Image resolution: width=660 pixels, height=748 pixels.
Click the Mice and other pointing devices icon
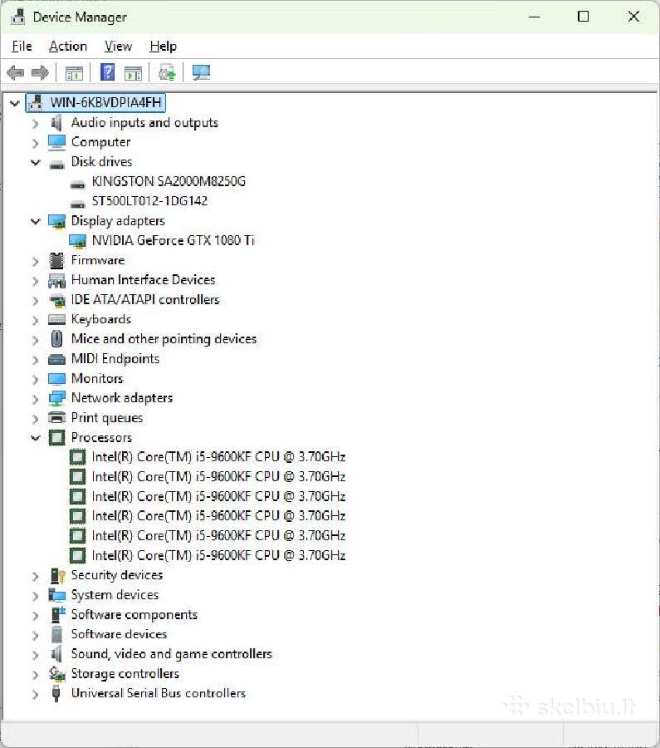point(56,339)
